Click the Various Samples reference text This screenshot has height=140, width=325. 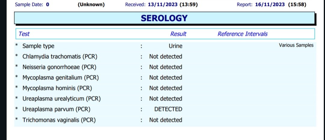point(296,45)
